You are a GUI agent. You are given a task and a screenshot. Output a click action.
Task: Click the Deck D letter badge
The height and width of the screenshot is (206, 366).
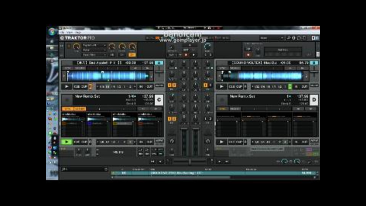[314, 100]
